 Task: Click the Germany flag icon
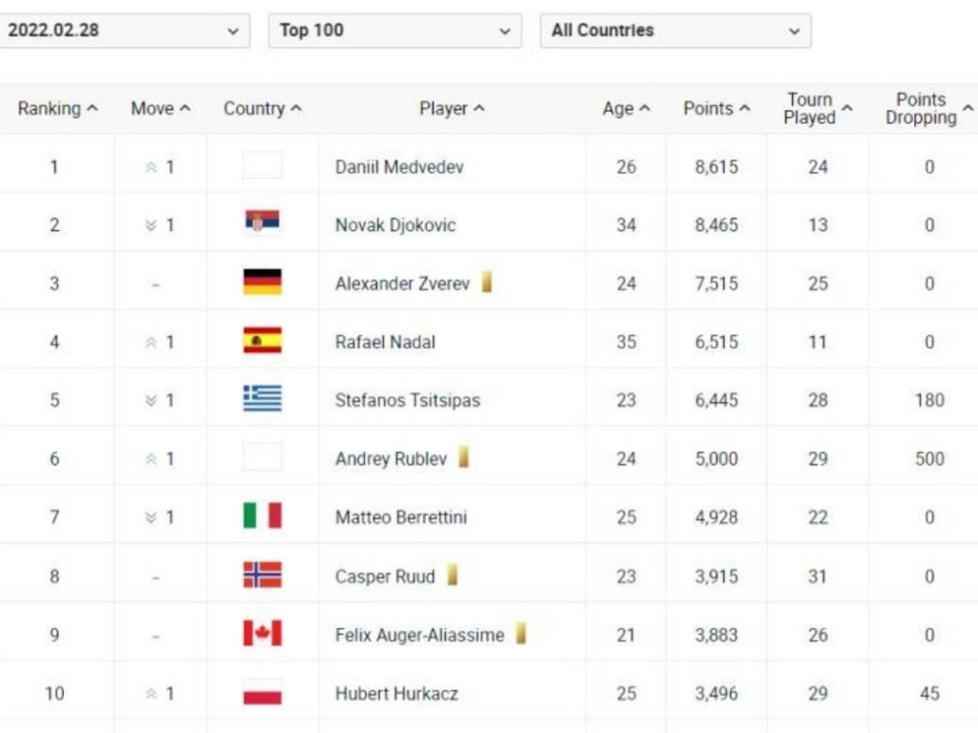click(262, 283)
